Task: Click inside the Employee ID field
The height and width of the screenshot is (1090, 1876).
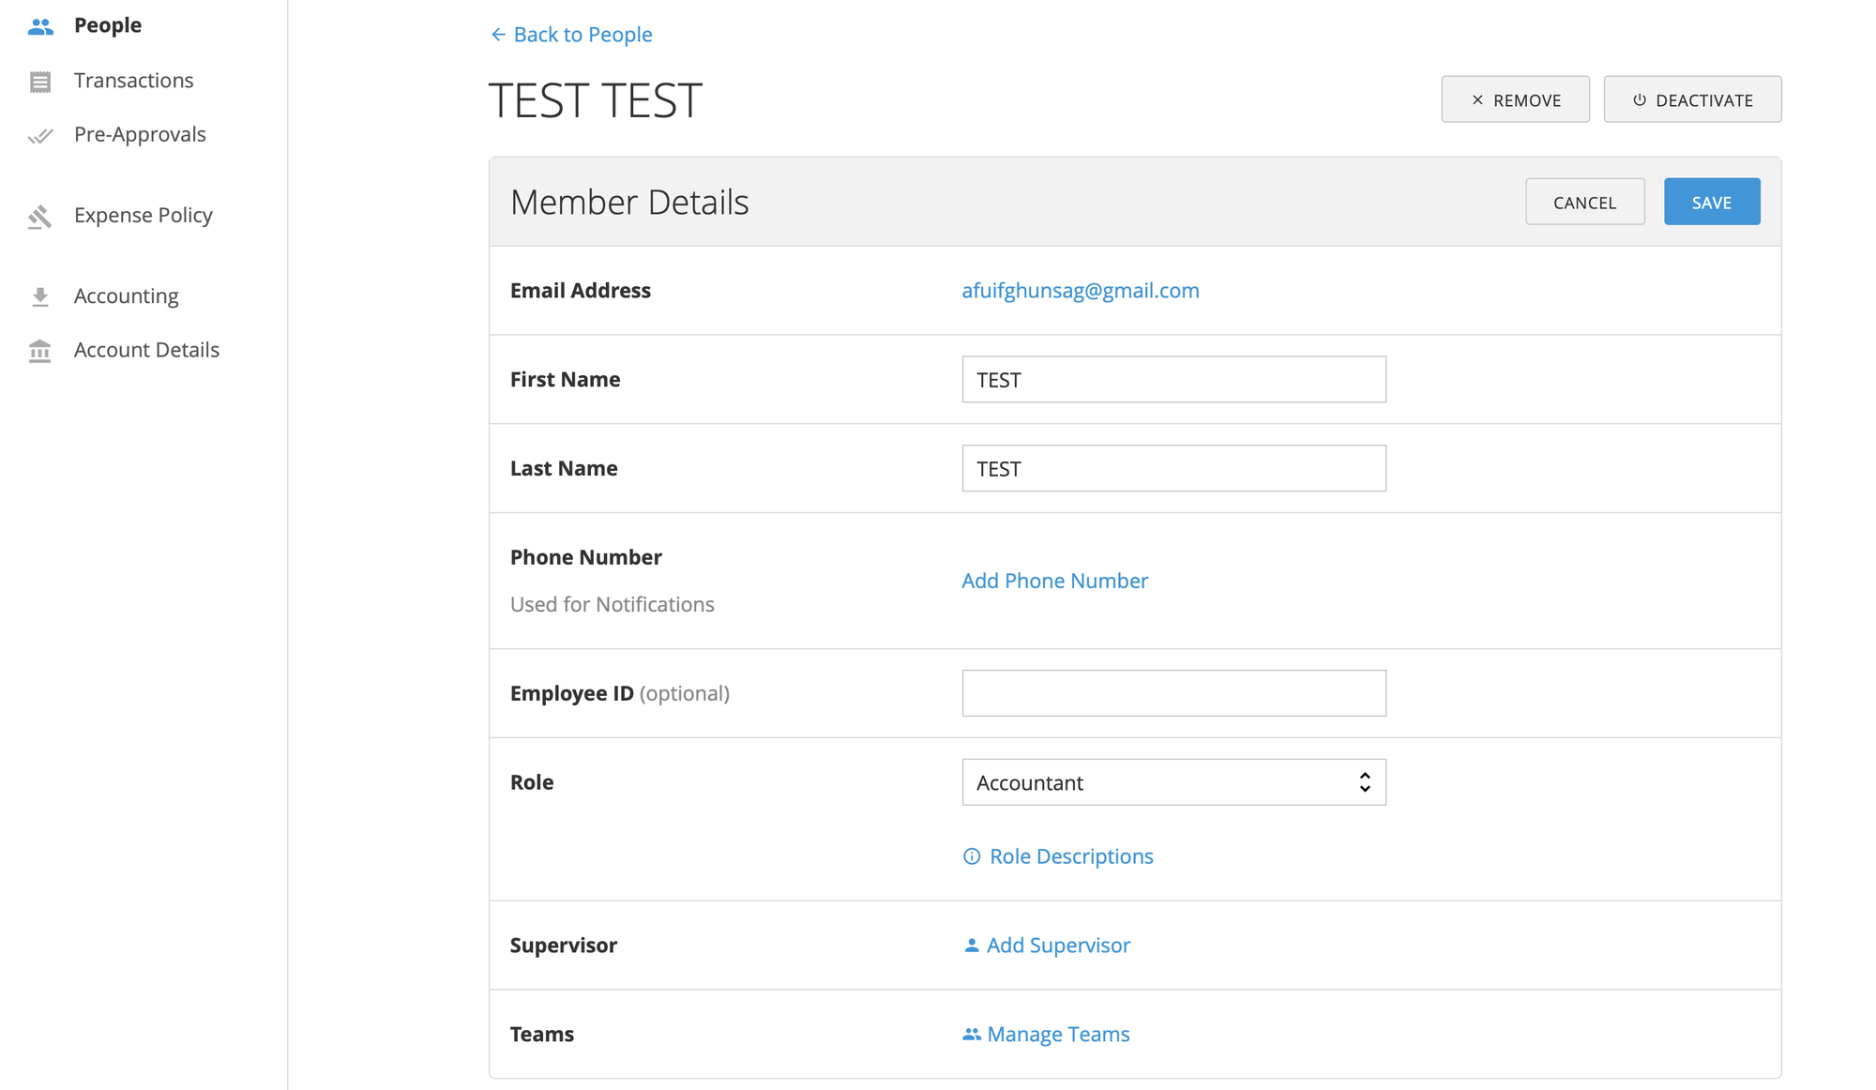Action: pos(1173,693)
